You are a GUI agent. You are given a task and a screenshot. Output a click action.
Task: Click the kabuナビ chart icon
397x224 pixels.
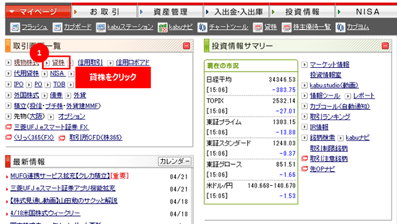click(x=163, y=27)
